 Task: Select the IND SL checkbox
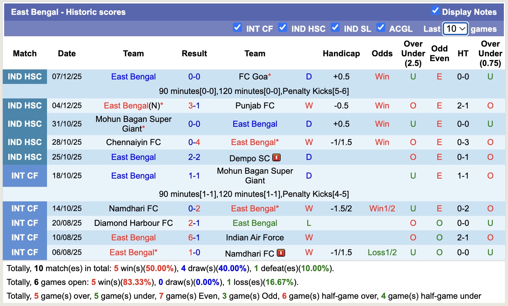tap(335, 28)
